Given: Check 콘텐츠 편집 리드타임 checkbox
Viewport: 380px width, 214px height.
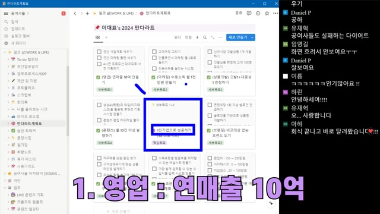Looking at the screenshot, I should (99, 120).
